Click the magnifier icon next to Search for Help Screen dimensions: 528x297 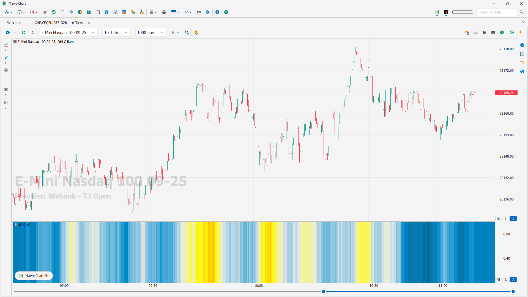coord(521,12)
